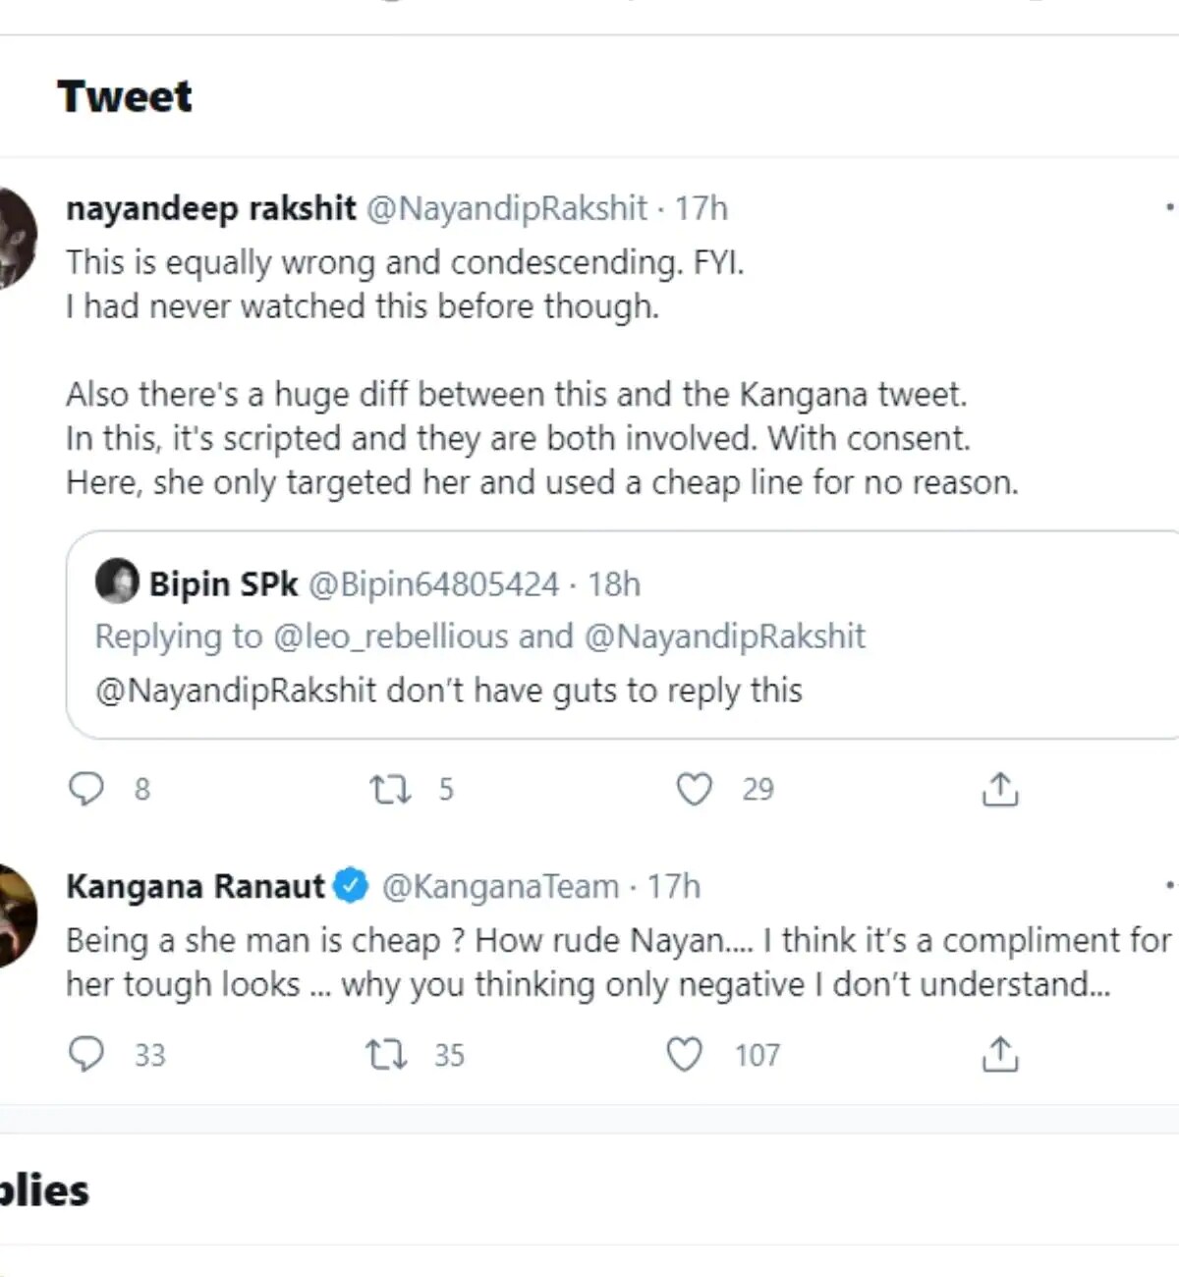Viewport: 1179px width, 1277px height.
Task: Share nayandeep rakshit's tweet
Action: (x=1000, y=789)
